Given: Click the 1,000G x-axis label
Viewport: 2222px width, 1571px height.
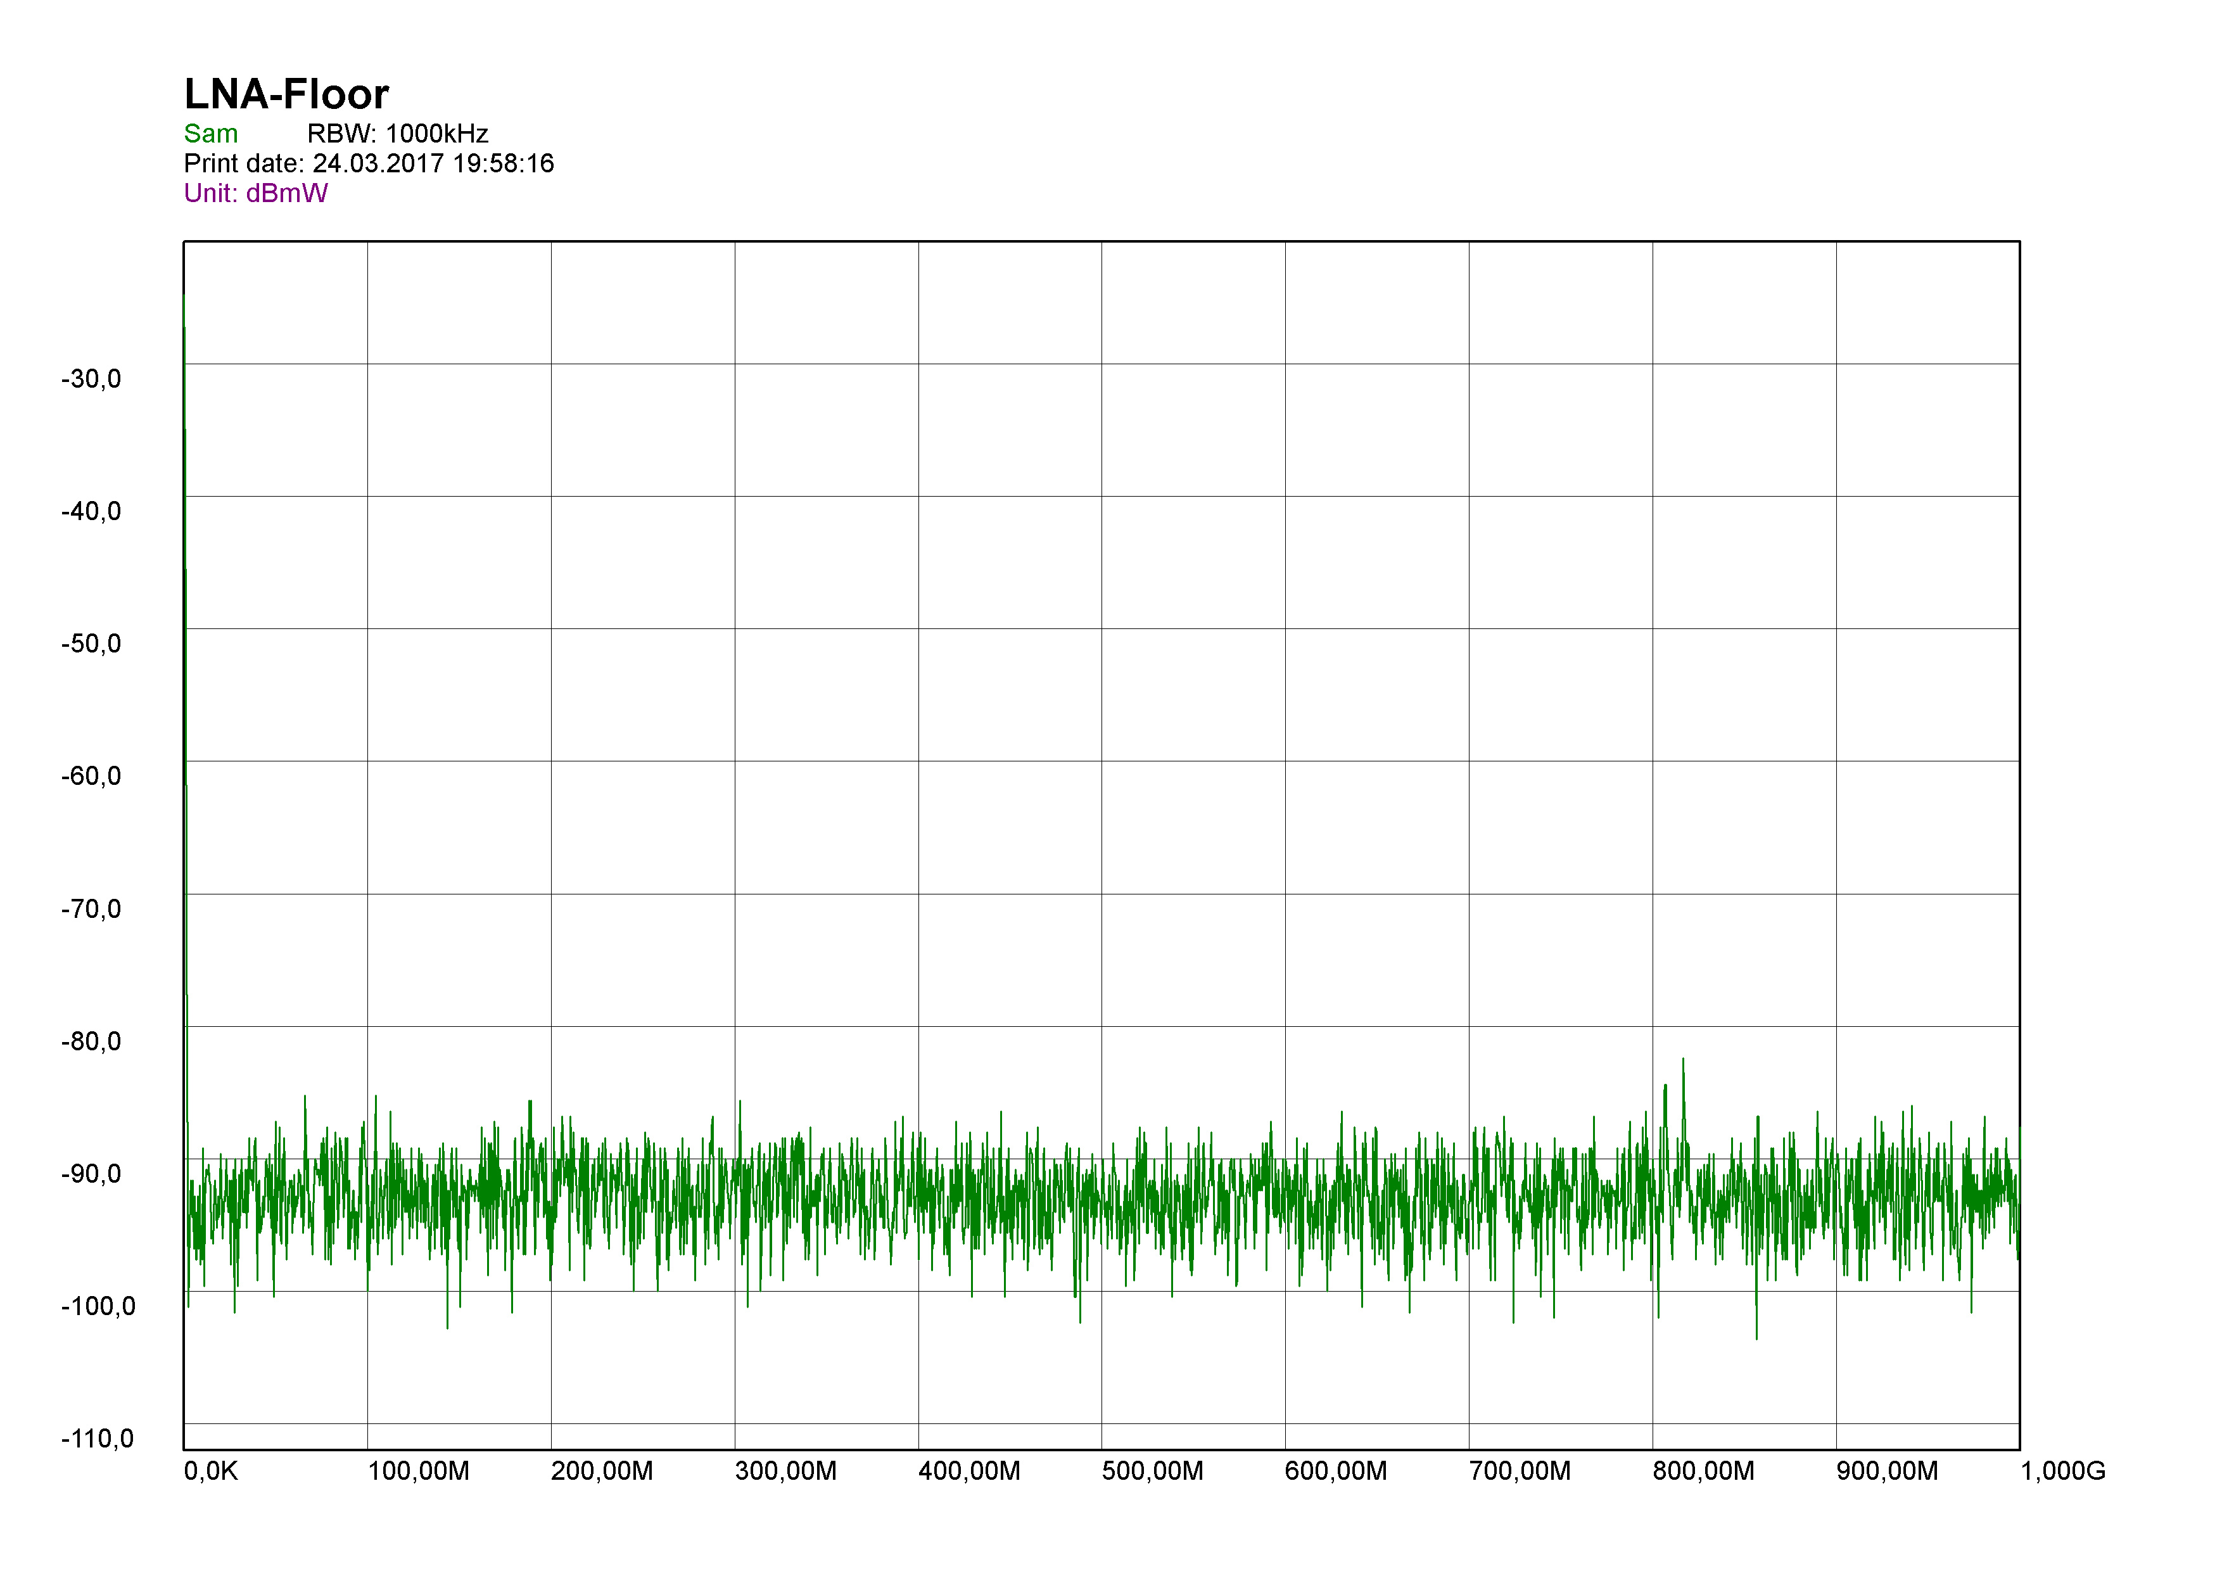Looking at the screenshot, I should pyautogui.click(x=2063, y=1472).
